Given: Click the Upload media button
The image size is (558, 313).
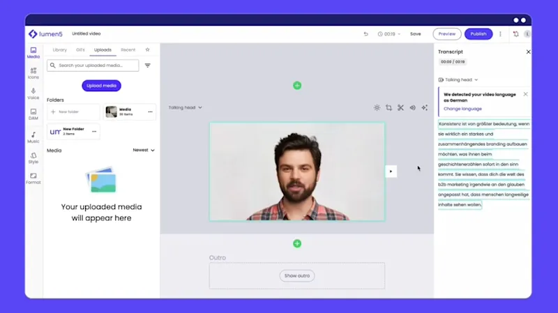Looking at the screenshot, I should (x=101, y=86).
